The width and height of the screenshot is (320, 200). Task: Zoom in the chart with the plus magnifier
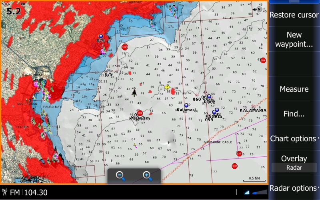pos(147,175)
